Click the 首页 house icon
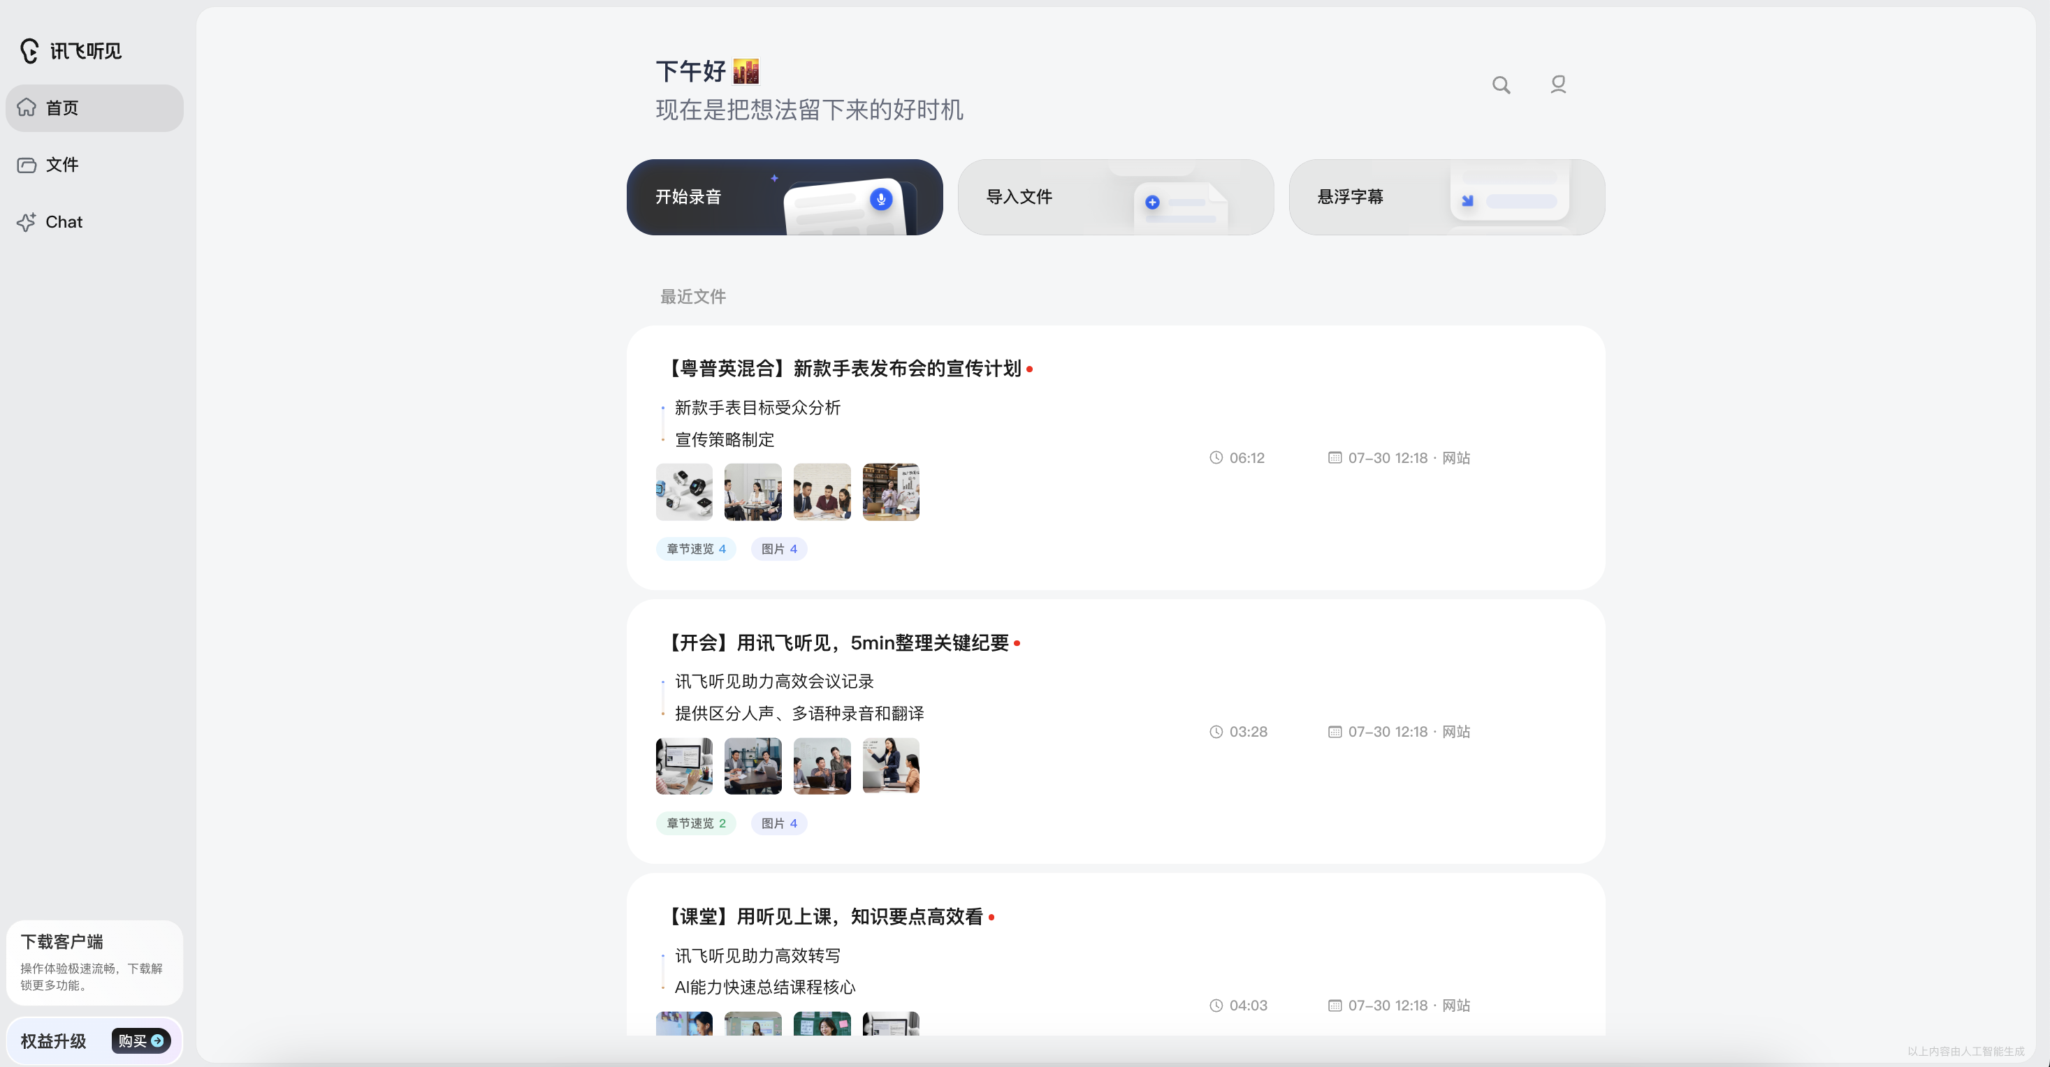 point(27,108)
